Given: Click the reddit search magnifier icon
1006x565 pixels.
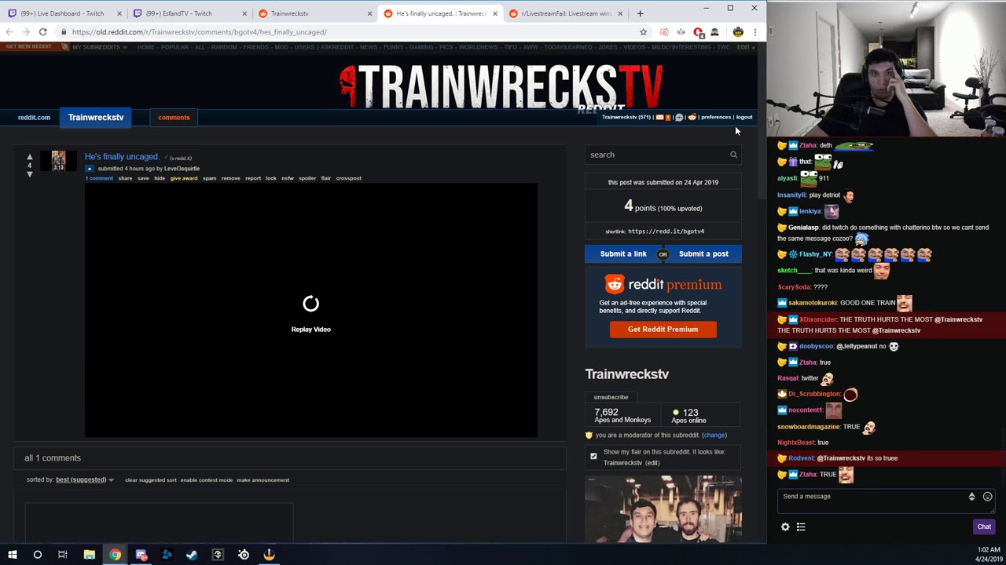Looking at the screenshot, I should coord(733,155).
